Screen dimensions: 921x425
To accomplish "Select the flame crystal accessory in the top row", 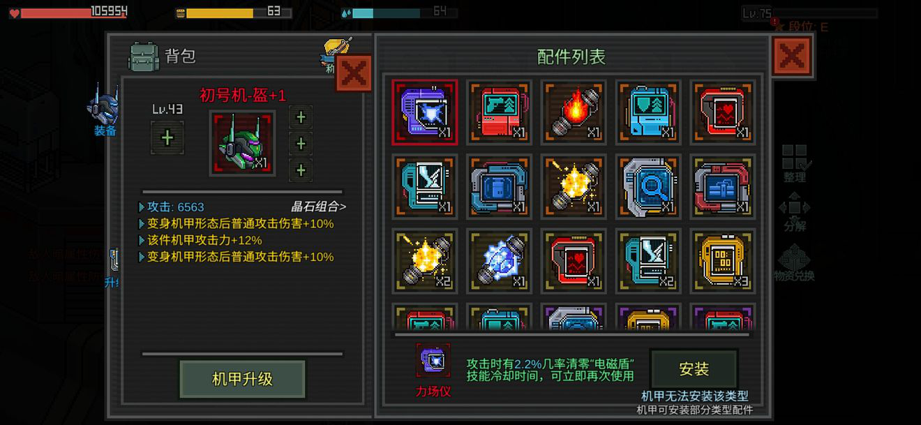I will tap(574, 112).
